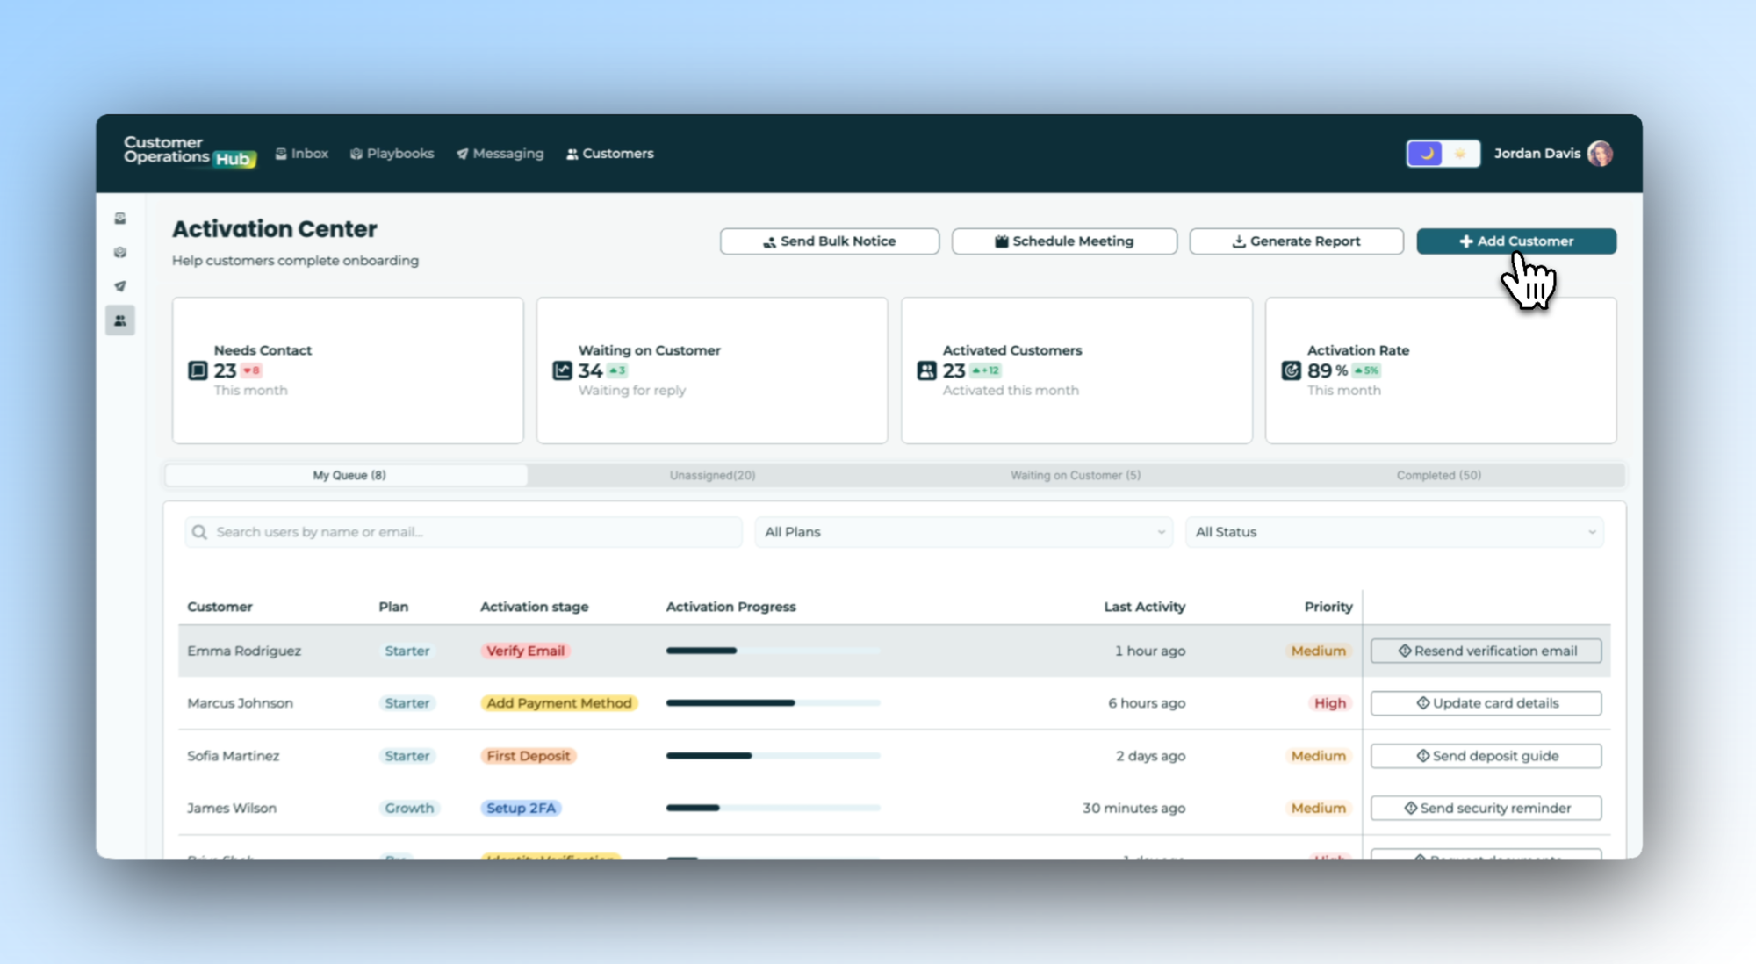Image resolution: width=1756 pixels, height=964 pixels.
Task: Click customer name James Wilson
Action: point(232,808)
